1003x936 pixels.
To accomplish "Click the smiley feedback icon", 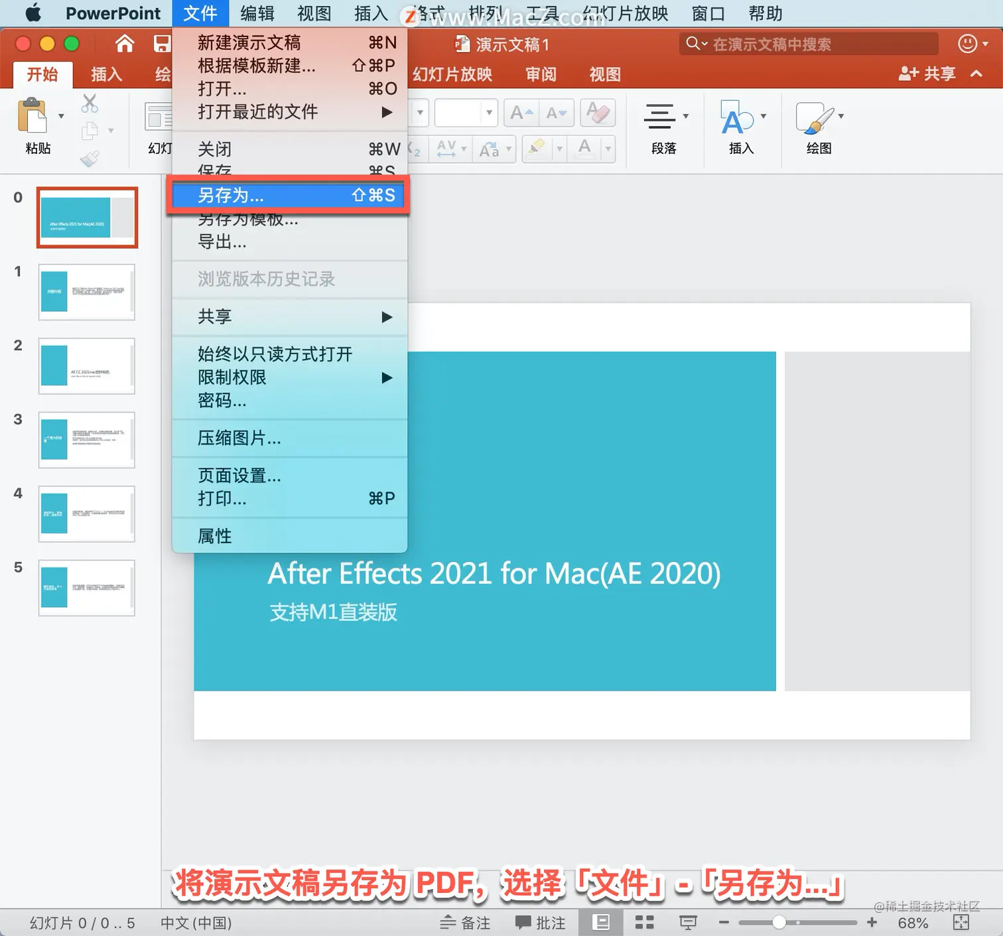I will pos(968,44).
